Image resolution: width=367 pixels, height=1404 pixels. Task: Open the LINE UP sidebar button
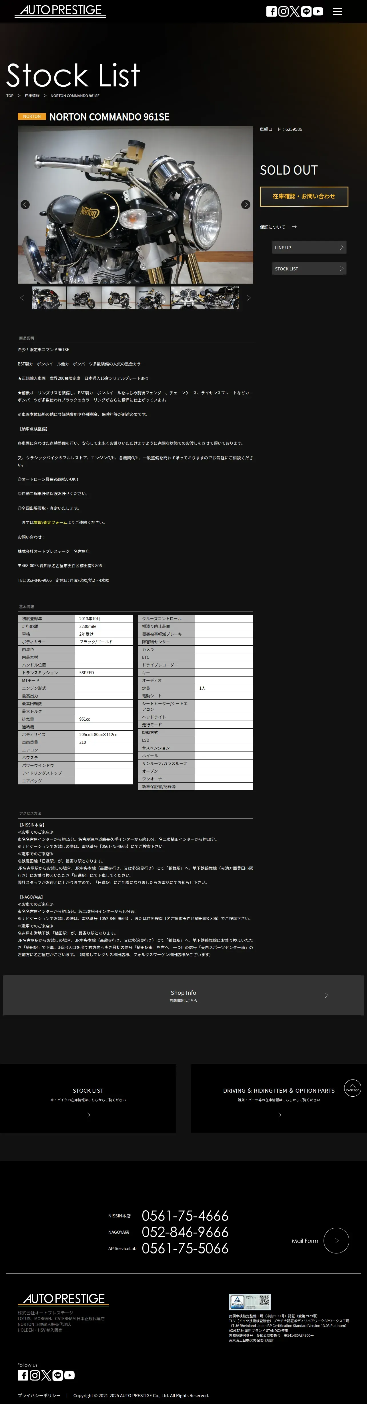pos(309,248)
